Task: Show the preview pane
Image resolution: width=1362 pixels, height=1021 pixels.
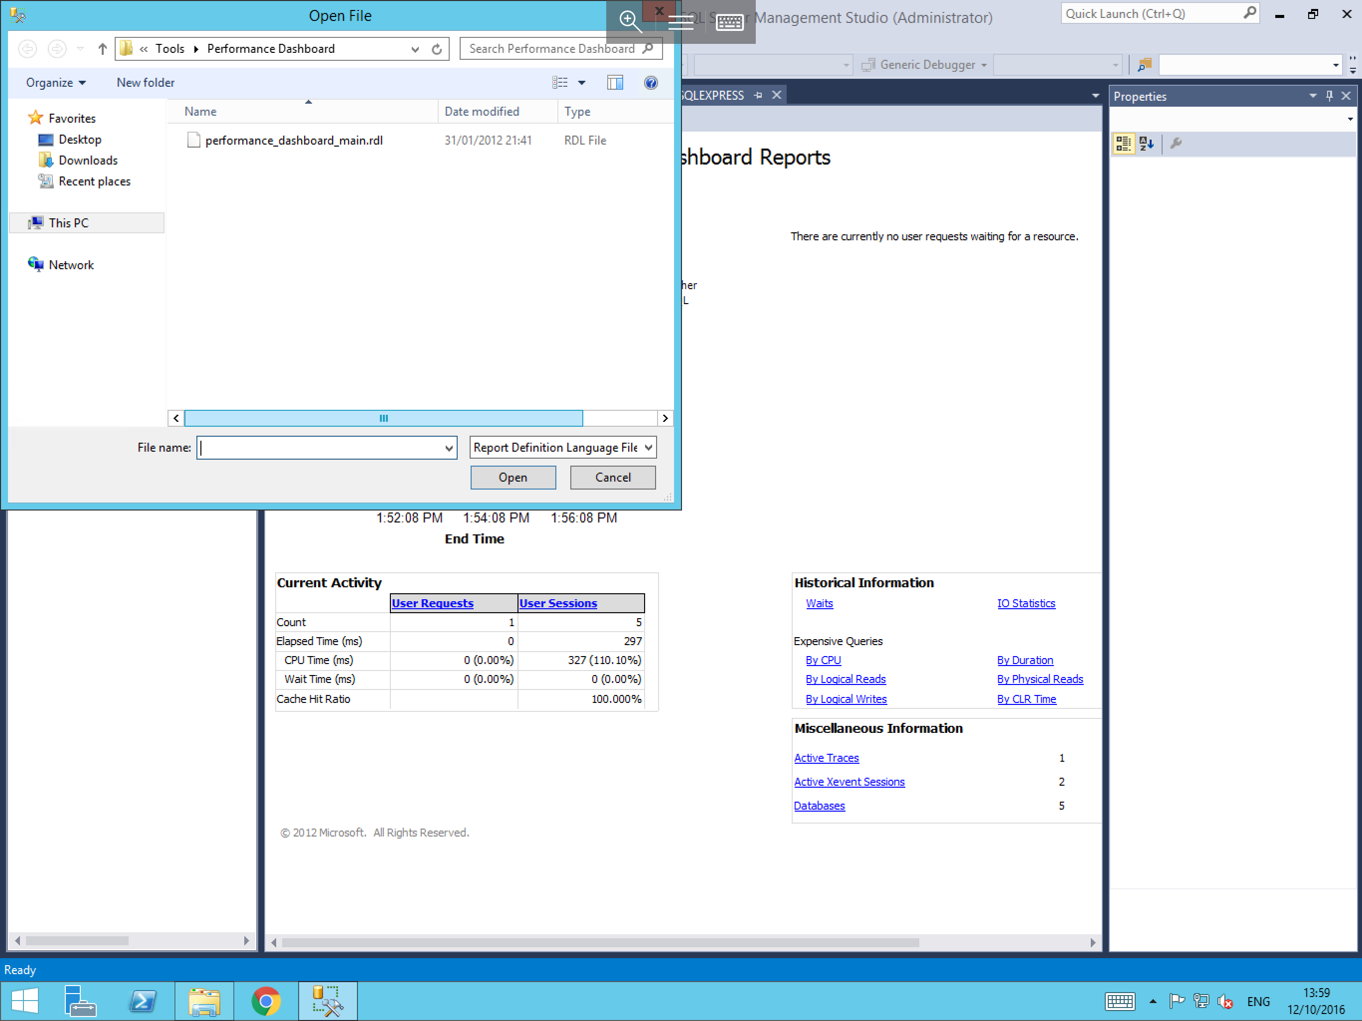Action: [615, 83]
